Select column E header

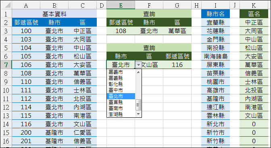point(121,5)
